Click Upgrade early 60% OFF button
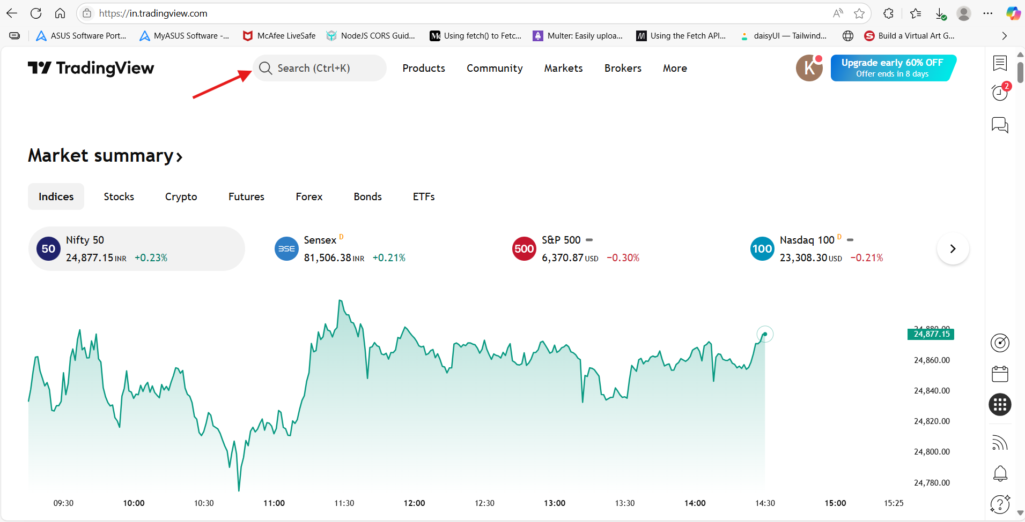 892,68
